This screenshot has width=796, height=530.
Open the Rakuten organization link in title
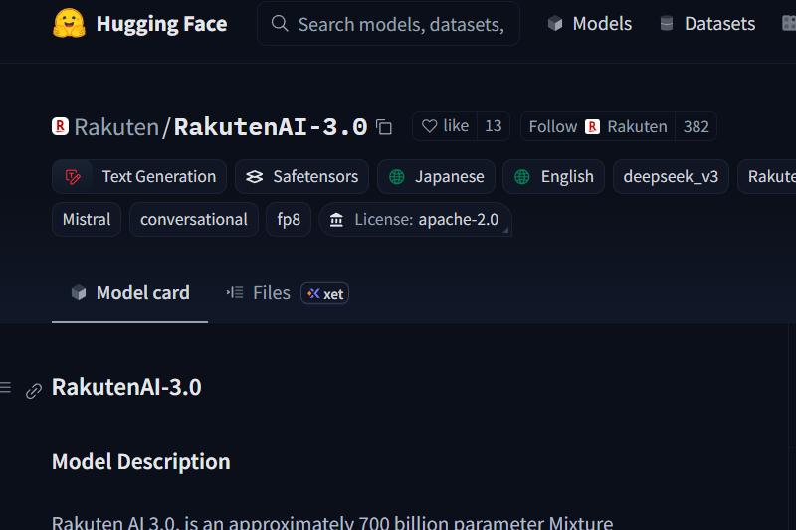point(116,127)
